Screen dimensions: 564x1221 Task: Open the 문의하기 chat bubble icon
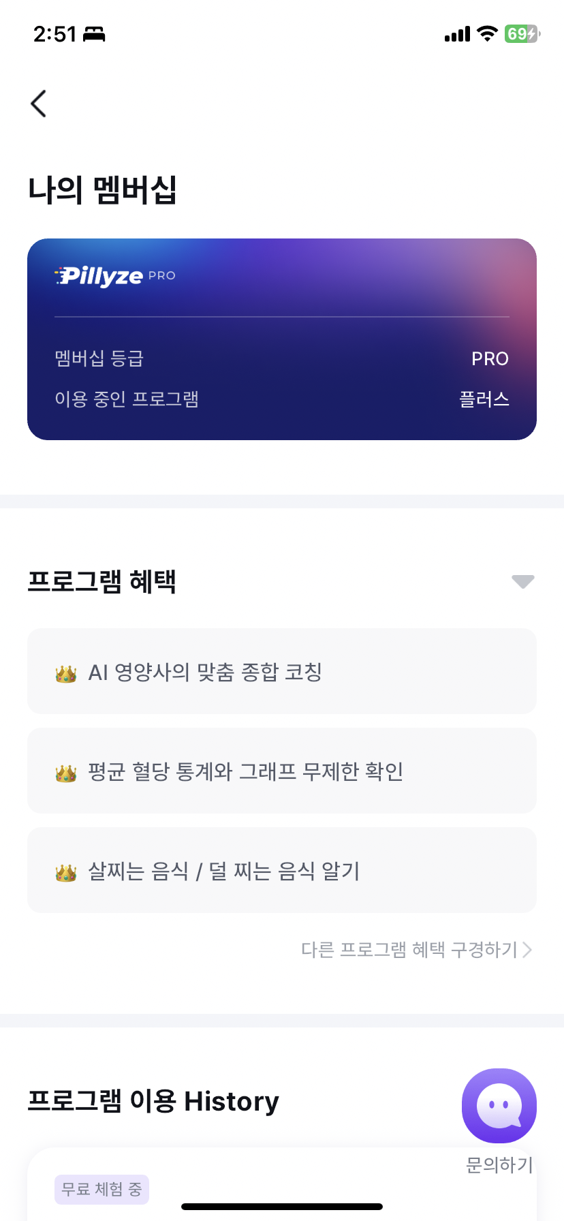(x=499, y=1105)
